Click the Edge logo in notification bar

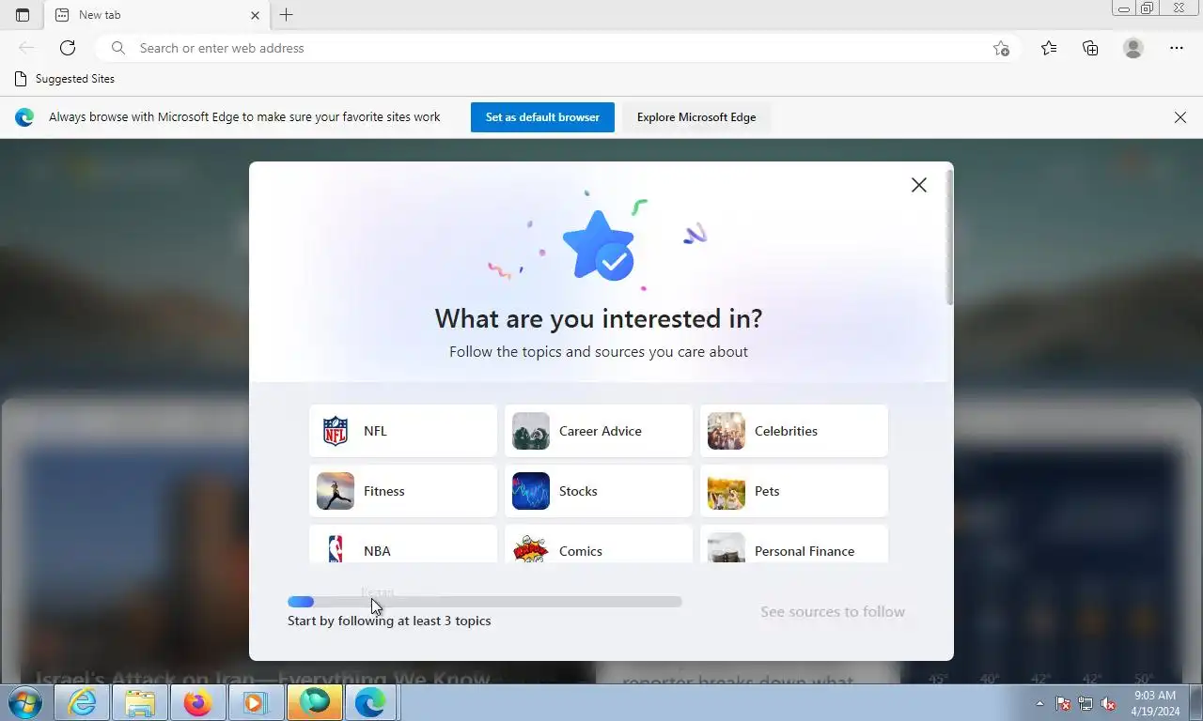[x=24, y=117]
